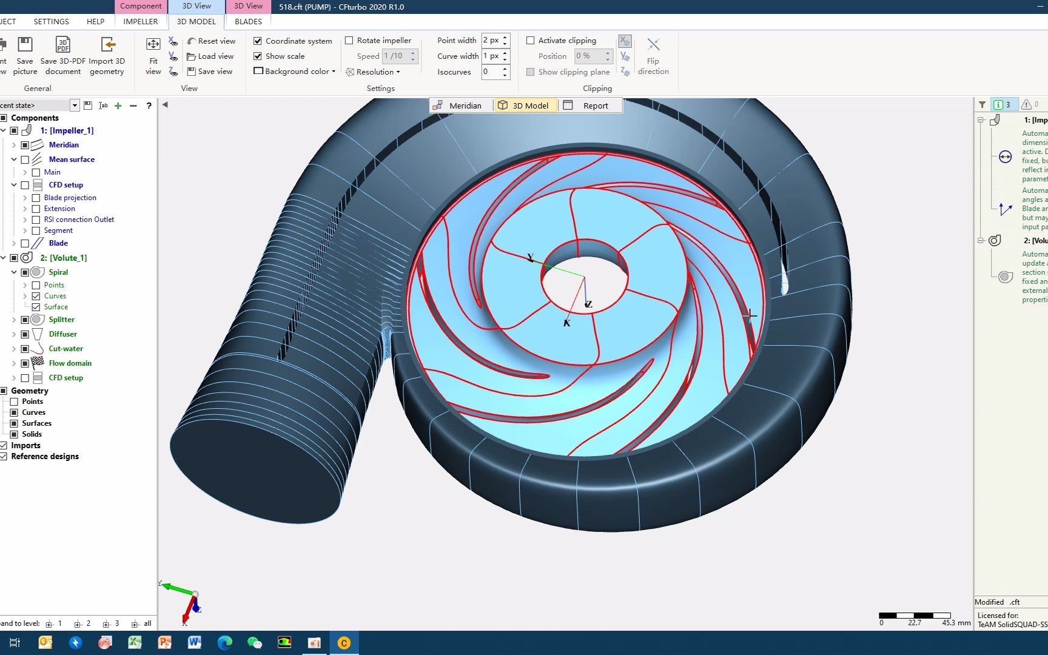
Task: Uncheck the Coordinate system checkbox
Action: tap(258, 41)
